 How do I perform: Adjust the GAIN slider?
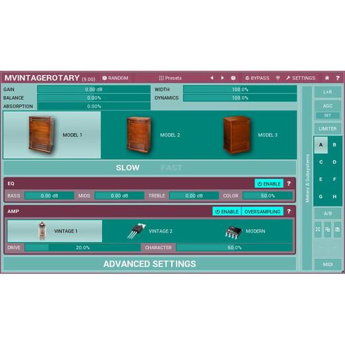(94, 90)
